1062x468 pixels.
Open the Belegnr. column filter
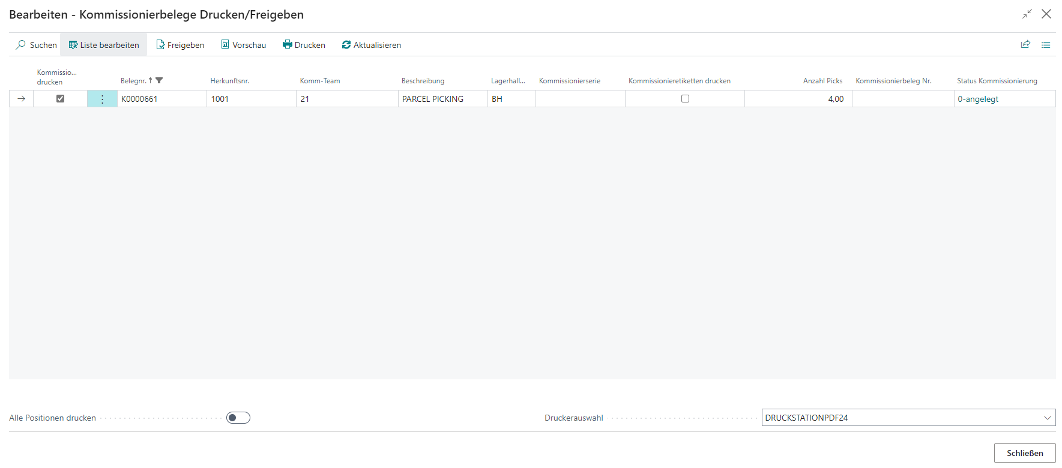tap(159, 81)
